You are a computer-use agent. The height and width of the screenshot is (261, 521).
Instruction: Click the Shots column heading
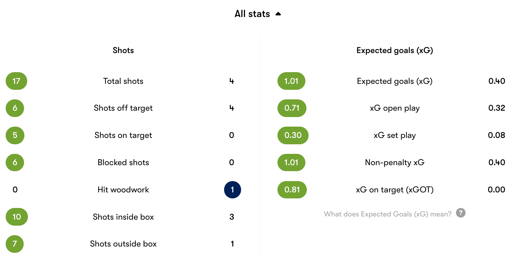(123, 50)
